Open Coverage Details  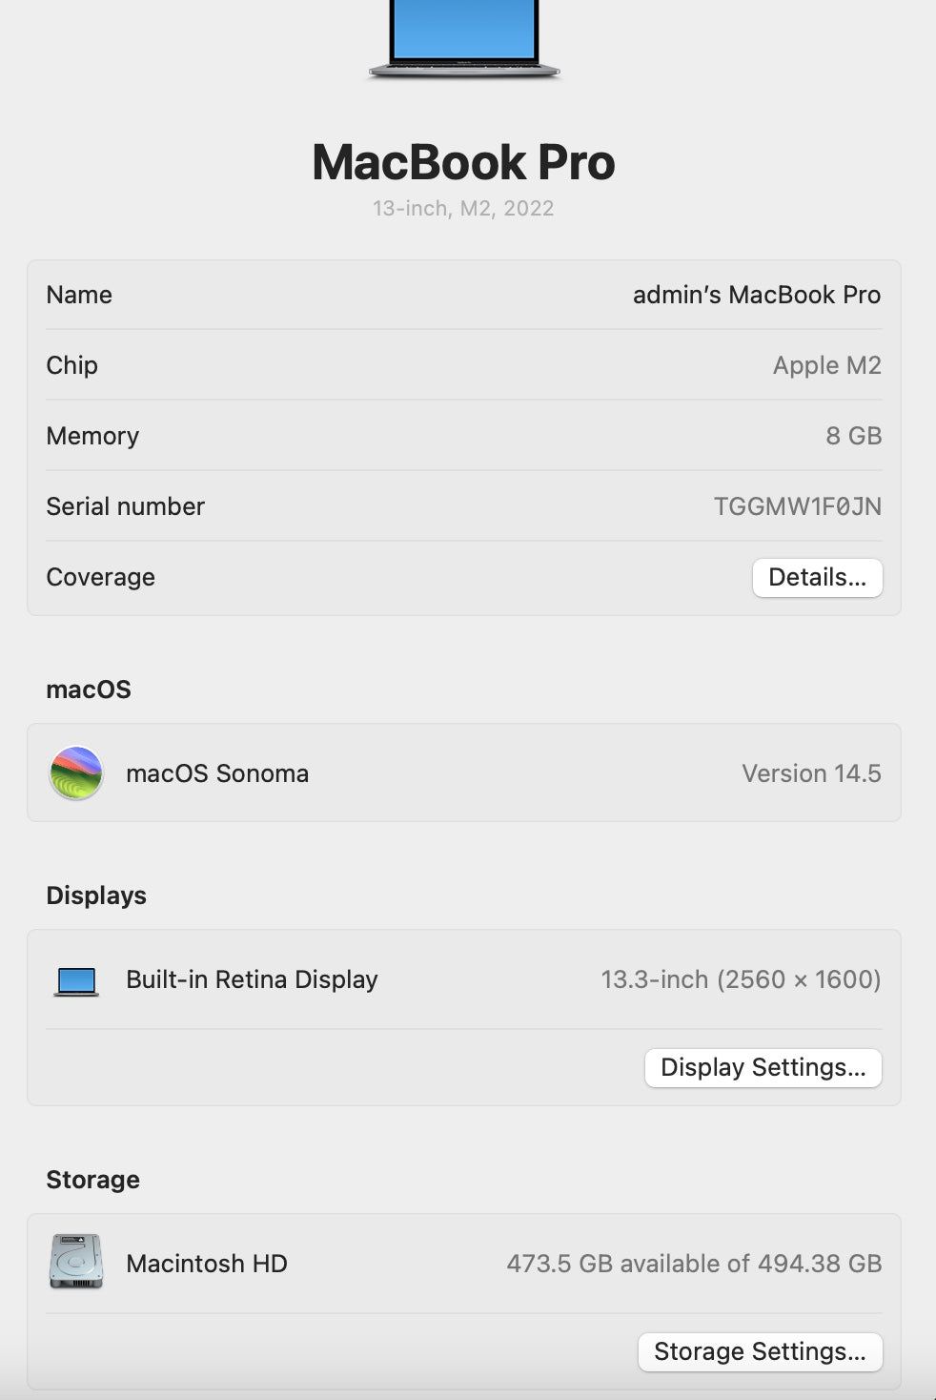coord(817,577)
